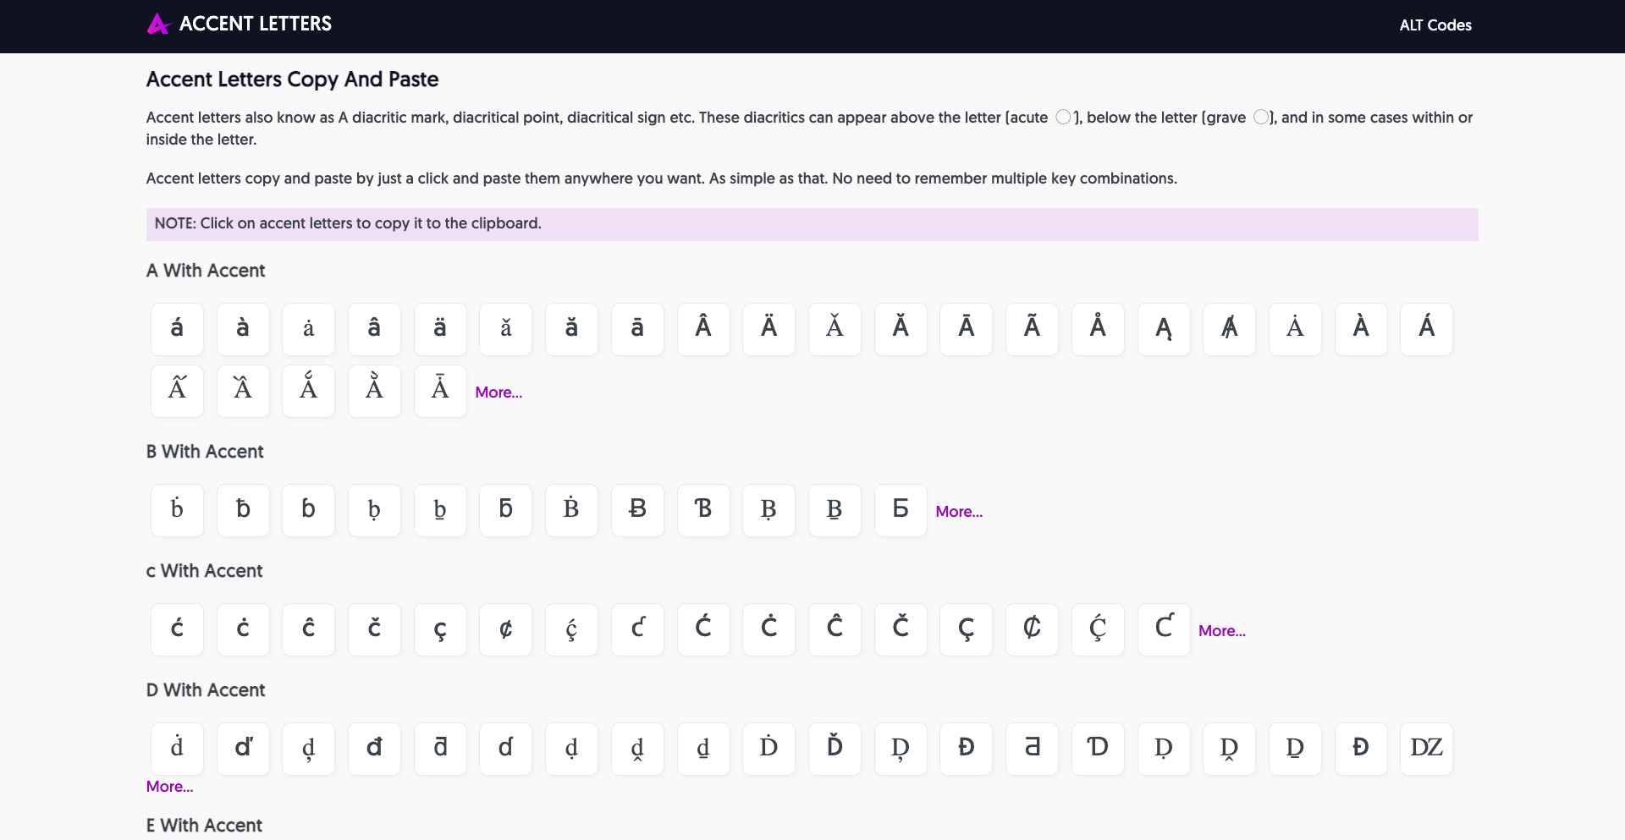
Task: Click the More link for C accents
Action: pyautogui.click(x=1221, y=630)
